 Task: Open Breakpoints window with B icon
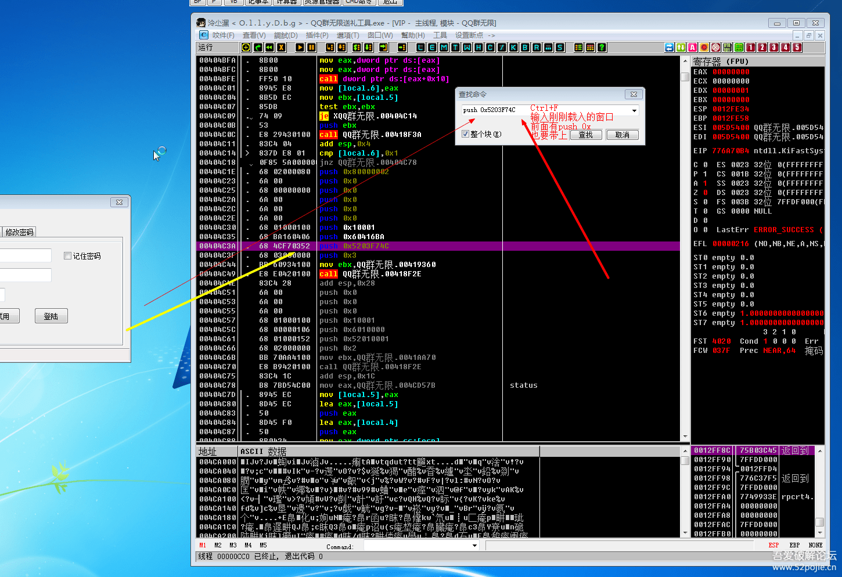tap(525, 48)
